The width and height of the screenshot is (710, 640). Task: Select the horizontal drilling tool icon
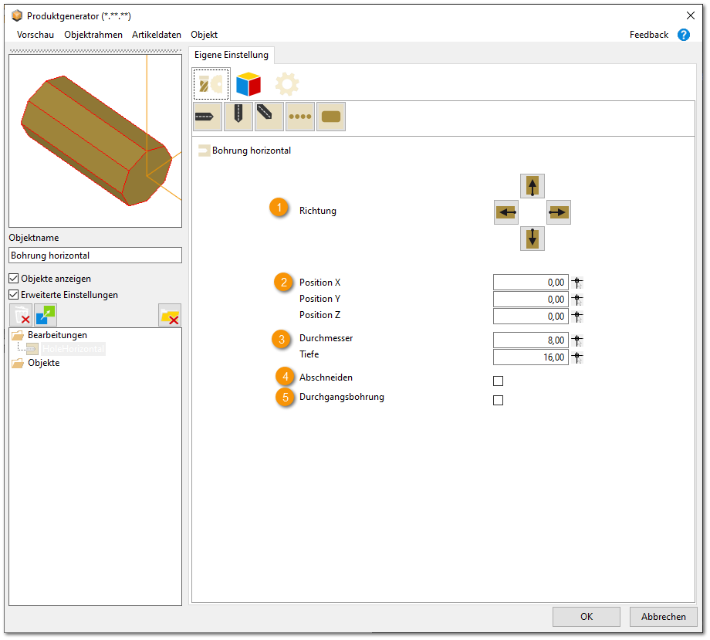208,117
